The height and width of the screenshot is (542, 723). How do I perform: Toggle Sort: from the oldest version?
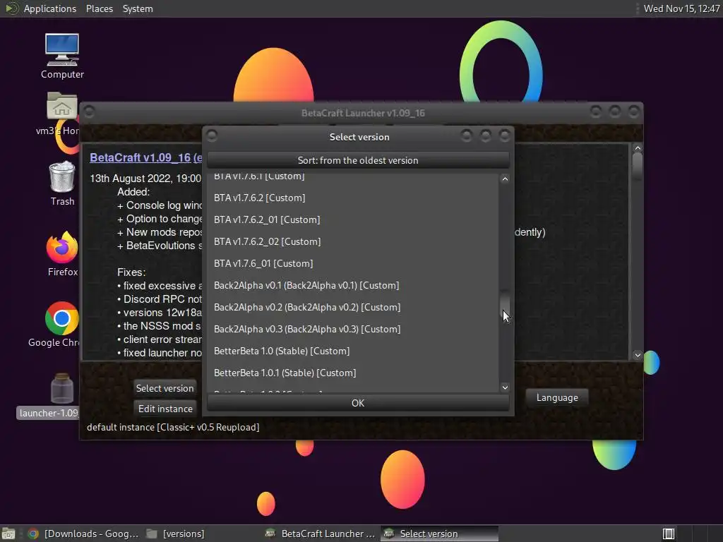click(358, 160)
